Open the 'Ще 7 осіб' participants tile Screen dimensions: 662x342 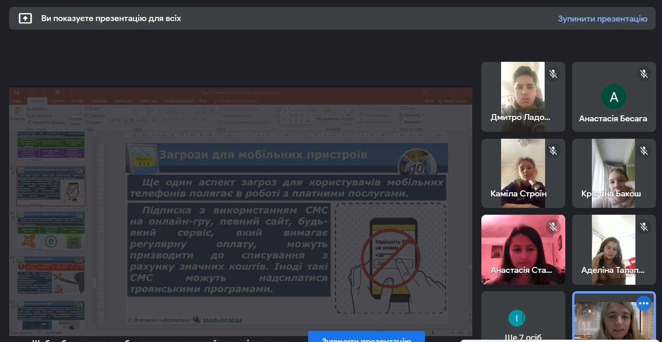[523, 316]
